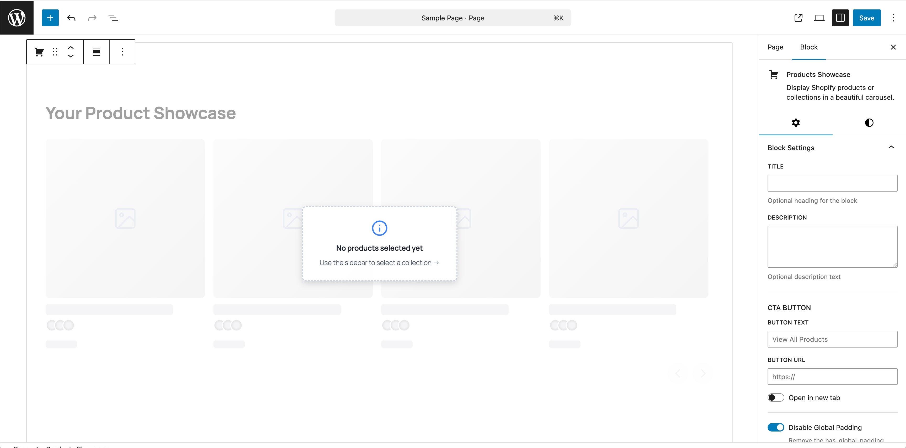Collapse the Block Settings section
This screenshot has width=906, height=448.
point(891,148)
